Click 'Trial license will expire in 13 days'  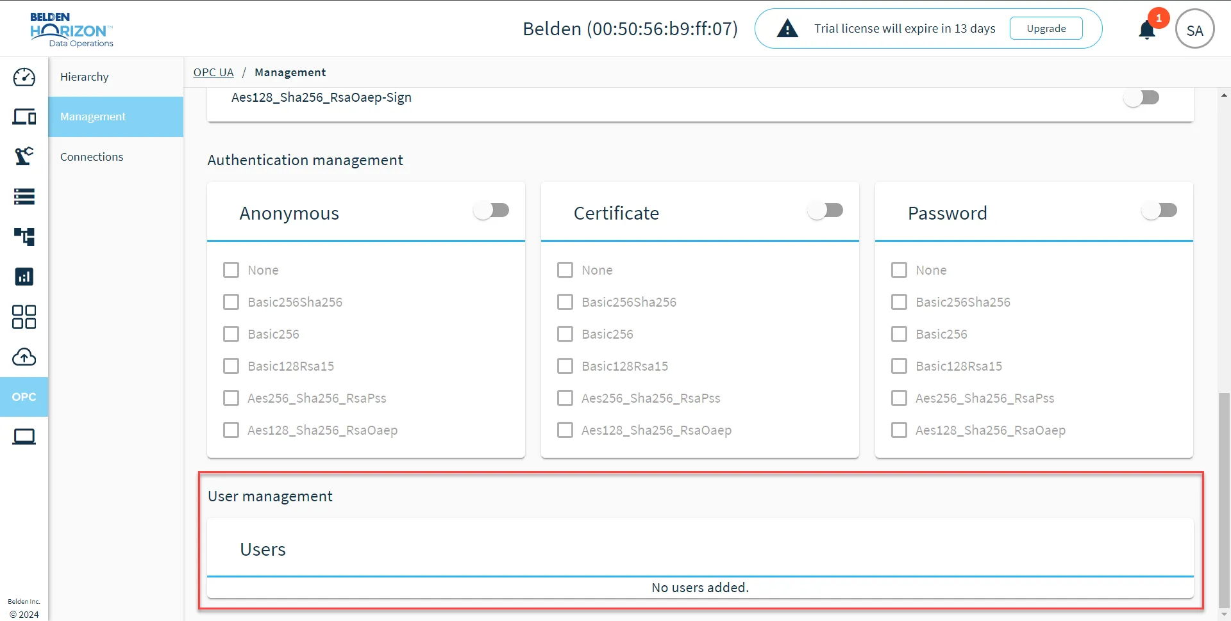pos(905,29)
